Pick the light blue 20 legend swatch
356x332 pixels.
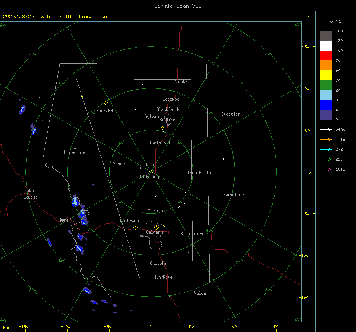[x=326, y=95]
